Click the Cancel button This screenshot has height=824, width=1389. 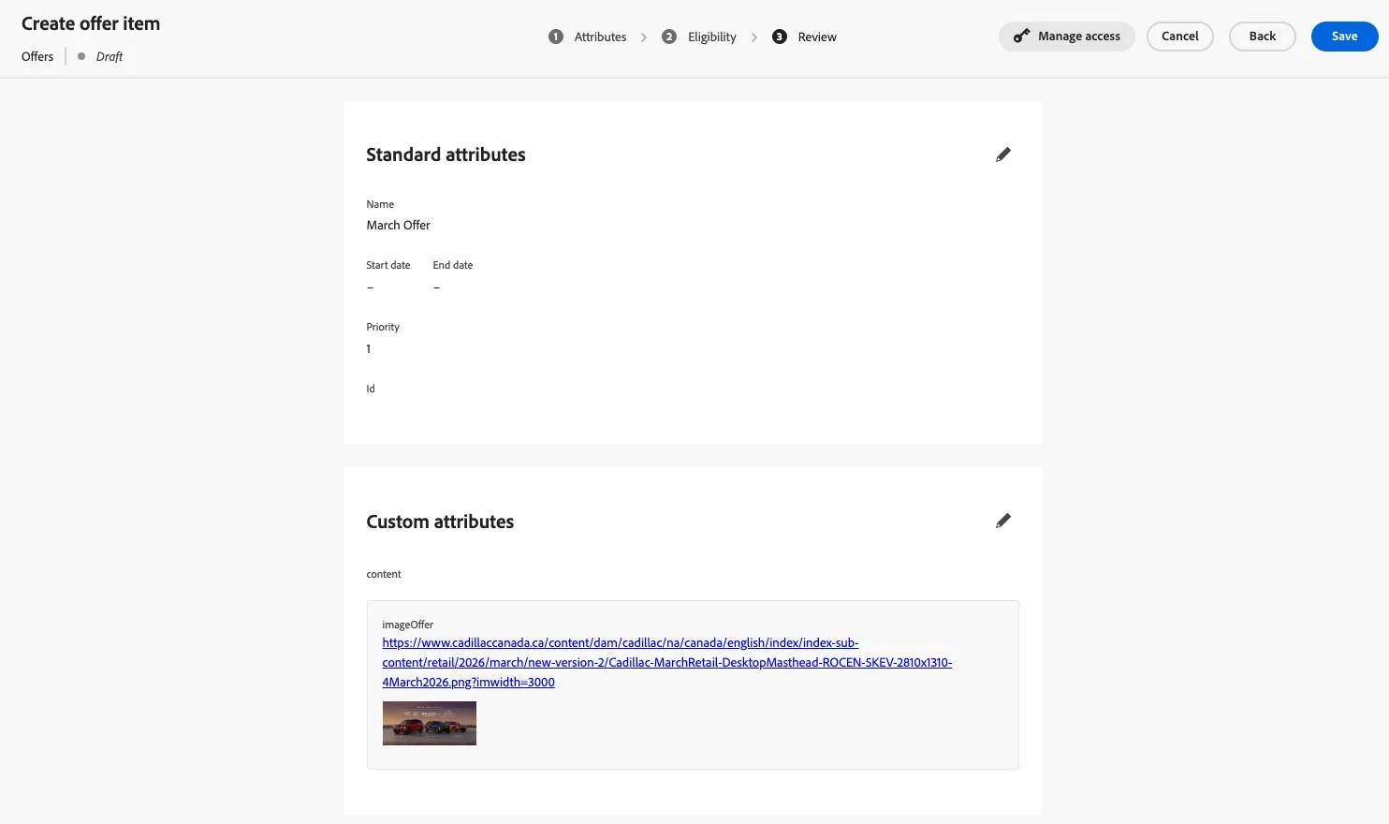point(1180,37)
